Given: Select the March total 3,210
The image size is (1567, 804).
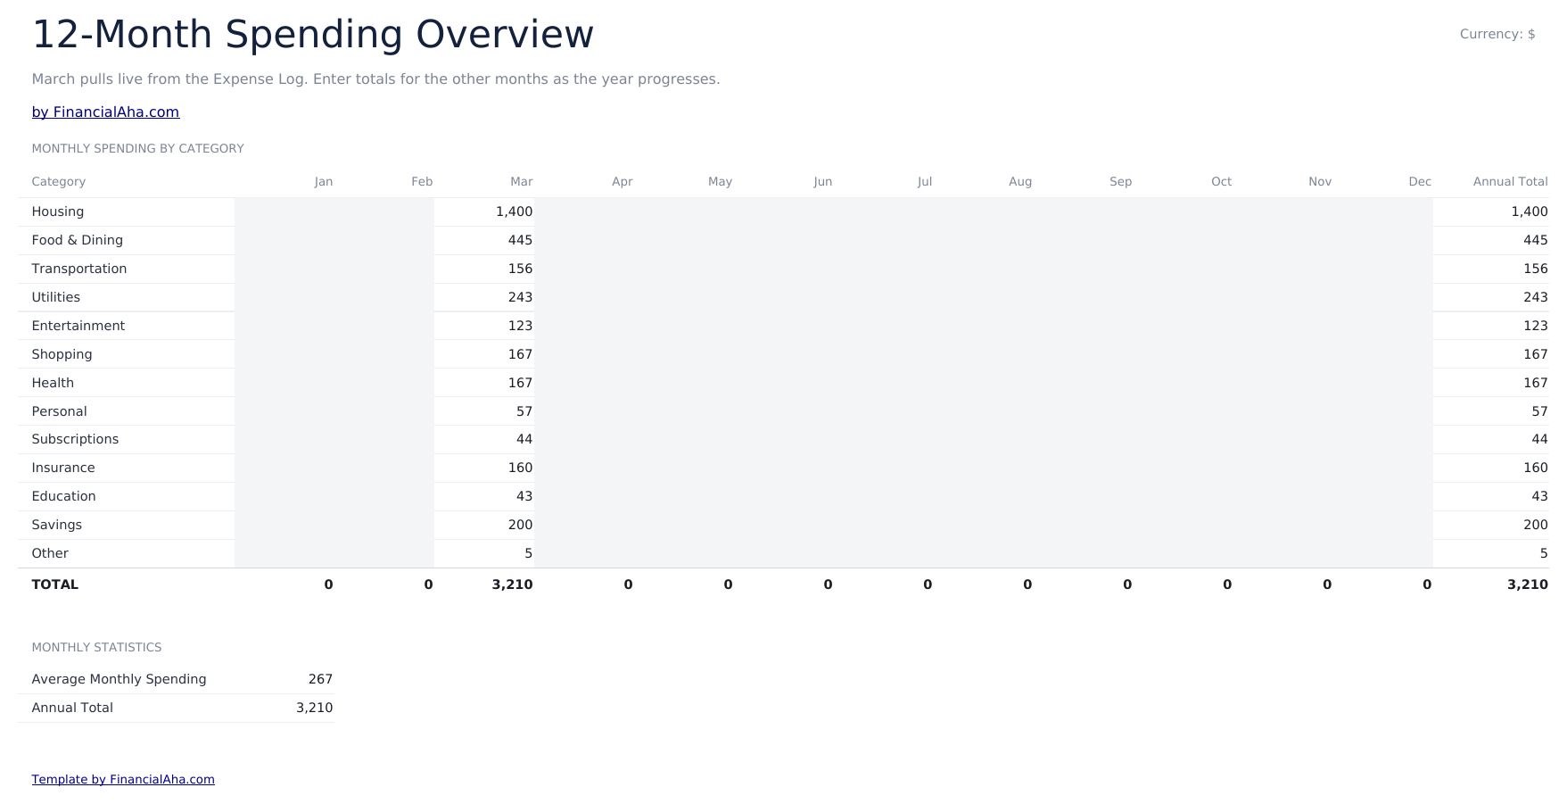Looking at the screenshot, I should pyautogui.click(x=512, y=584).
